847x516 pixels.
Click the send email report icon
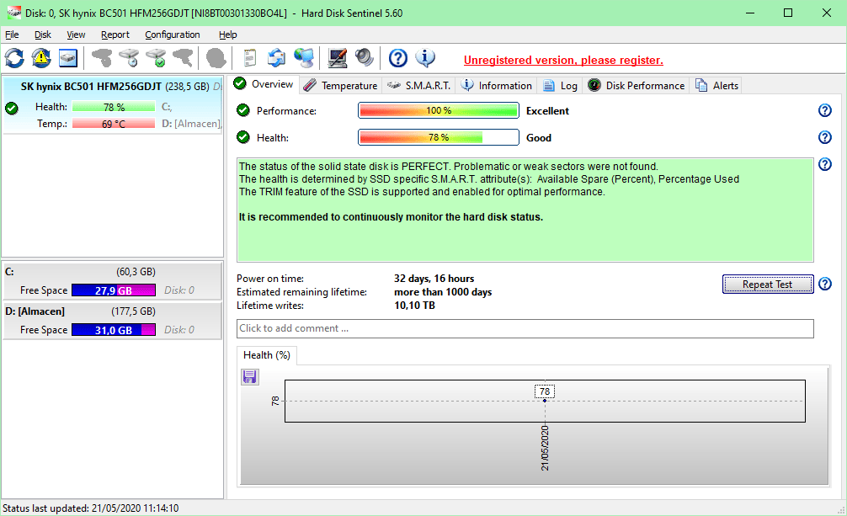click(276, 58)
